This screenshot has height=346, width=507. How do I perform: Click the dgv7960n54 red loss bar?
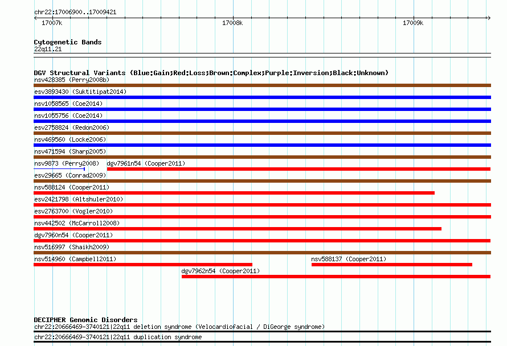[262, 241]
